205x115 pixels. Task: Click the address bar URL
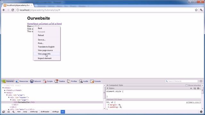[x=40, y=10]
